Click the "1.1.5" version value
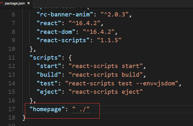 tap(109, 40)
